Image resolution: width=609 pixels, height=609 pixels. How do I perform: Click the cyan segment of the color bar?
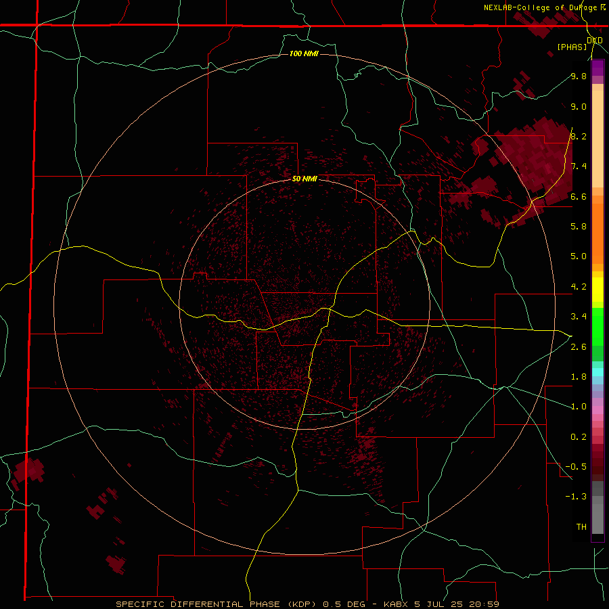tap(597, 372)
